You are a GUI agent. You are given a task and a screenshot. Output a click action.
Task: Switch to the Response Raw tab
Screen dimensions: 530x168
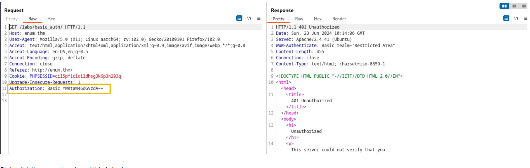coord(299,19)
